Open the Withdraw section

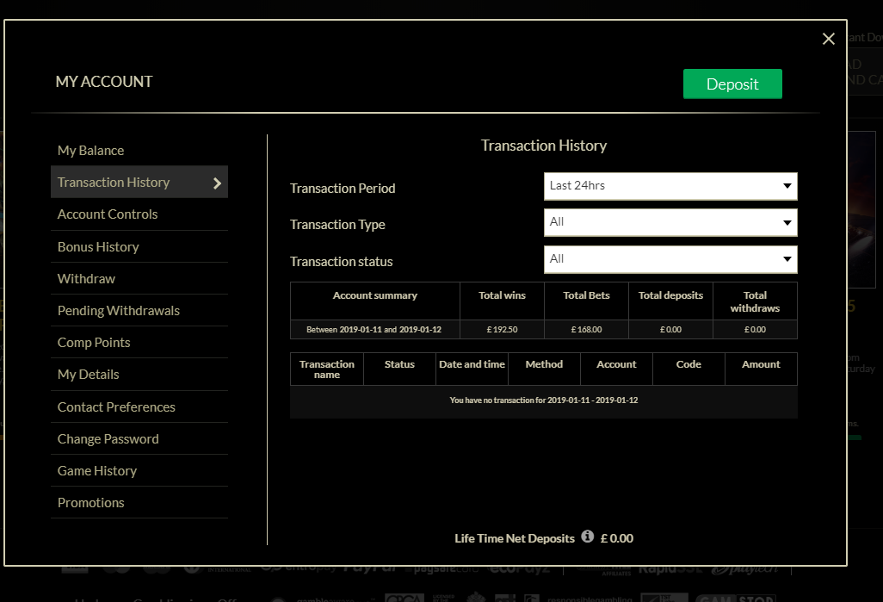point(86,279)
